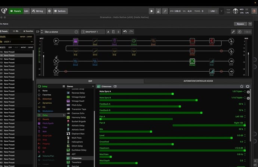
Task: Select compare state B
Action: coord(119,32)
